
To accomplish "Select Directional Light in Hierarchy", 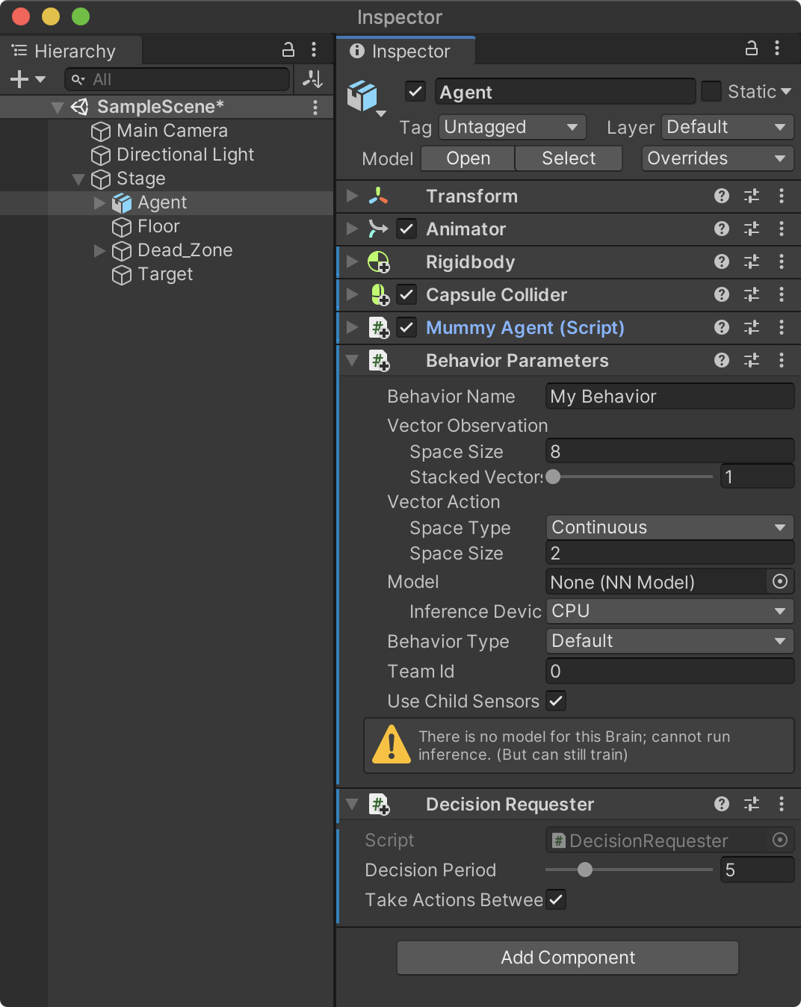I will 172,155.
